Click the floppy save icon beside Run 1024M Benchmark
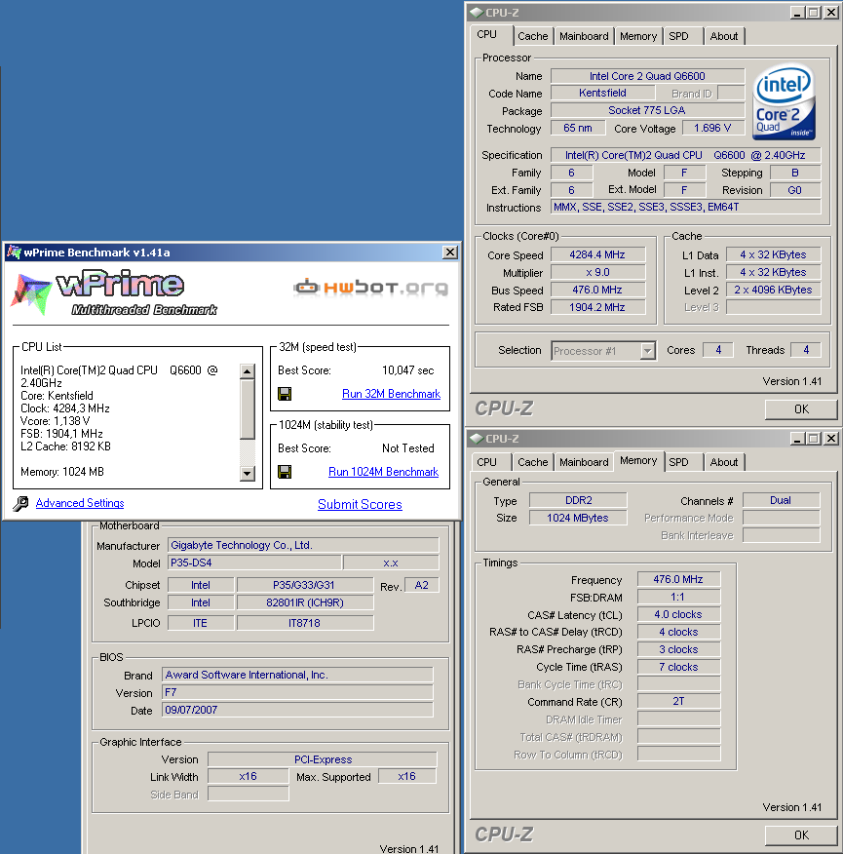 click(x=285, y=472)
